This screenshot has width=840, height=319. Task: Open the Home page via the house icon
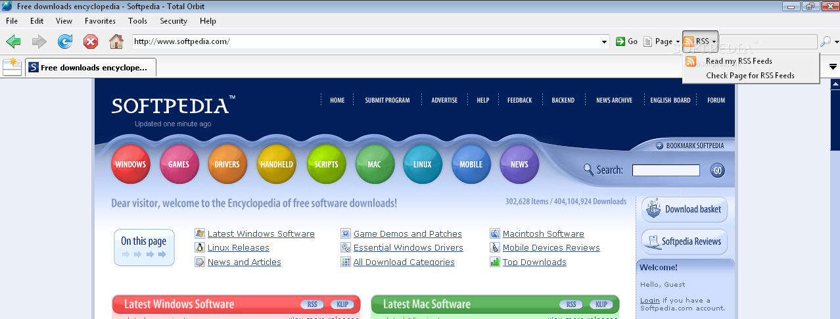[x=116, y=41]
